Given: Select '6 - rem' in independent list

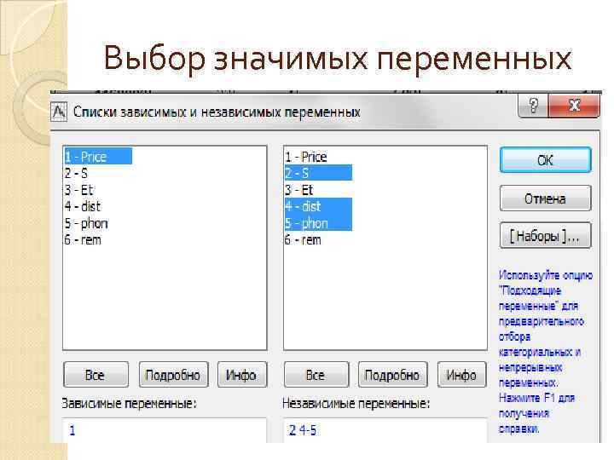Looking at the screenshot, I should (303, 239).
